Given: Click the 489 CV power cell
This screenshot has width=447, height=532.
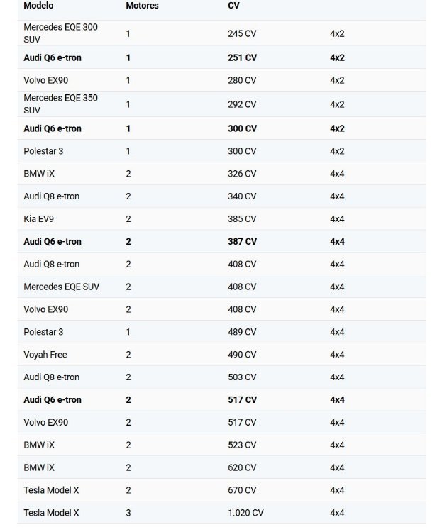Looking at the screenshot, I should 242,332.
